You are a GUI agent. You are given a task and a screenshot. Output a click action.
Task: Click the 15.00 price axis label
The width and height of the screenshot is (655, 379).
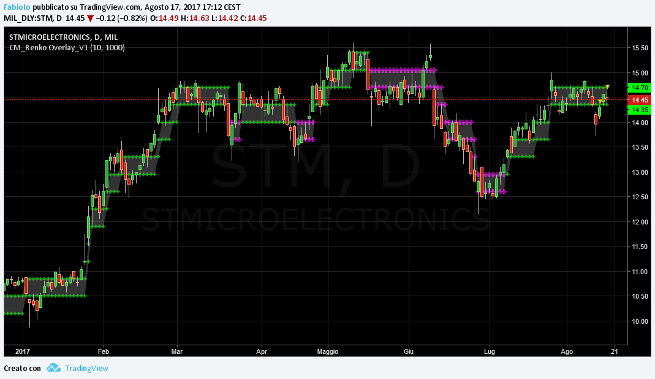coord(640,73)
